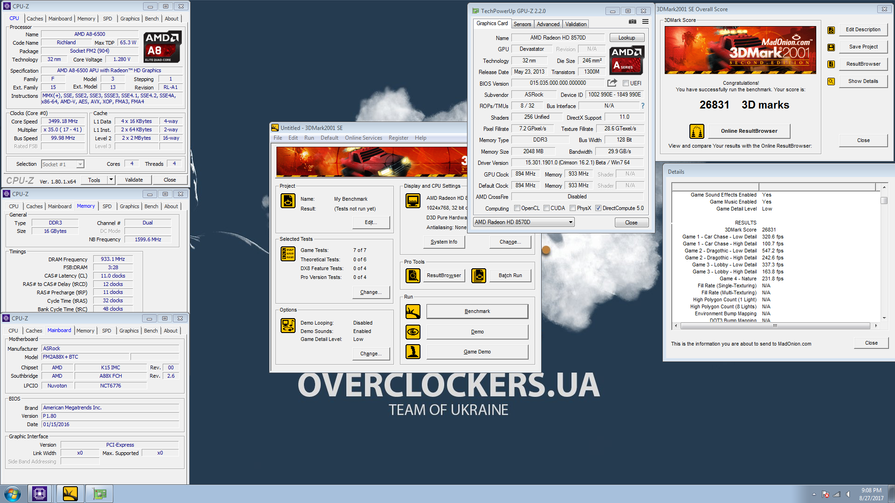This screenshot has width=895, height=503.
Task: Click the ResultBrowser icon in score window
Action: click(831, 64)
